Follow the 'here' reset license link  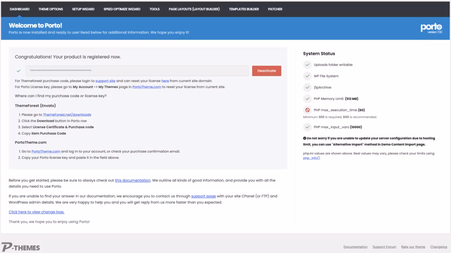(165, 81)
